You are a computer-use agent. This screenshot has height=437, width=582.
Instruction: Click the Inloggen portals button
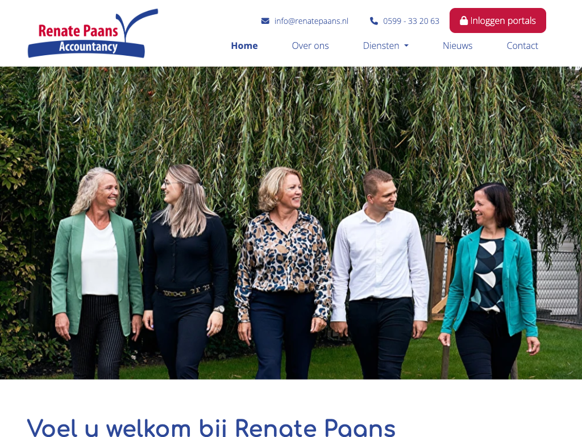[498, 20]
